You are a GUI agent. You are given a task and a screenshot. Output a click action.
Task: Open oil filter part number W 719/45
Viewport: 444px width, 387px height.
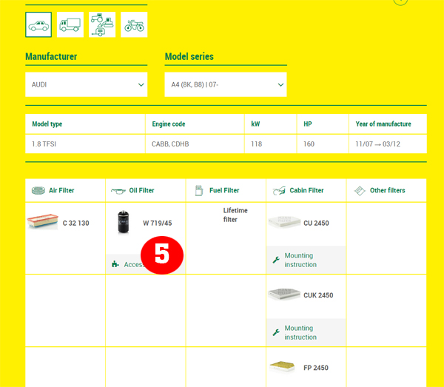(x=158, y=223)
